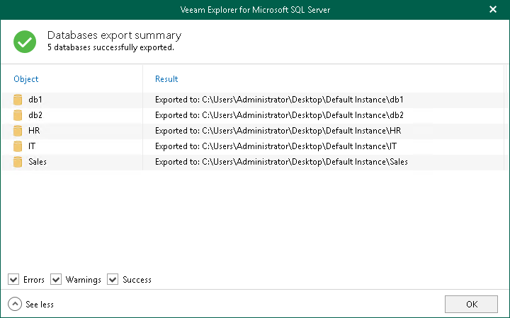
Task: Close the Veeam Explorer dialog window
Action: (493, 10)
